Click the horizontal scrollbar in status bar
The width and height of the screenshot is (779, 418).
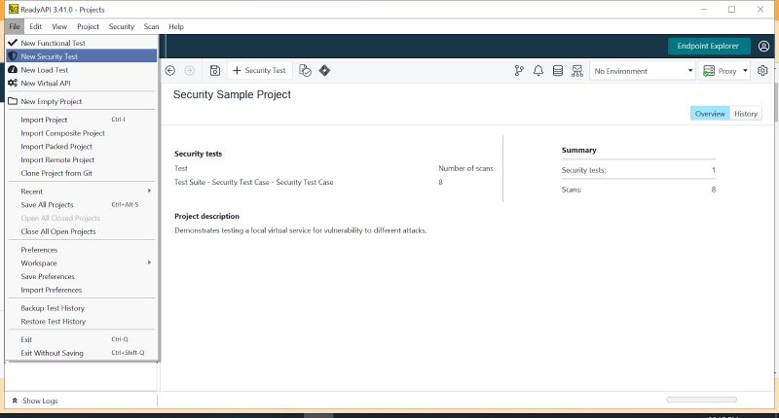[701, 400]
